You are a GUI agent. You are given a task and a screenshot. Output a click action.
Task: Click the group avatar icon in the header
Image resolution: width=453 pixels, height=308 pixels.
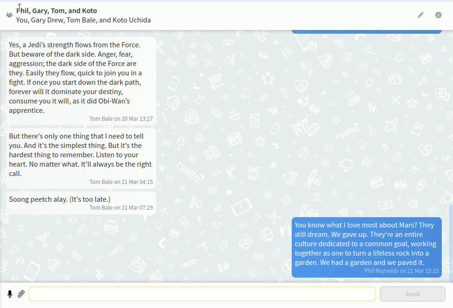click(x=9, y=15)
